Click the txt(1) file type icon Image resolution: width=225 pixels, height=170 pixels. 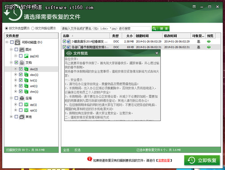pyautogui.click(x=27, y=81)
